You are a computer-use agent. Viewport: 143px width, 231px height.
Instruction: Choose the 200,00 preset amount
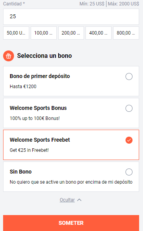point(71,33)
